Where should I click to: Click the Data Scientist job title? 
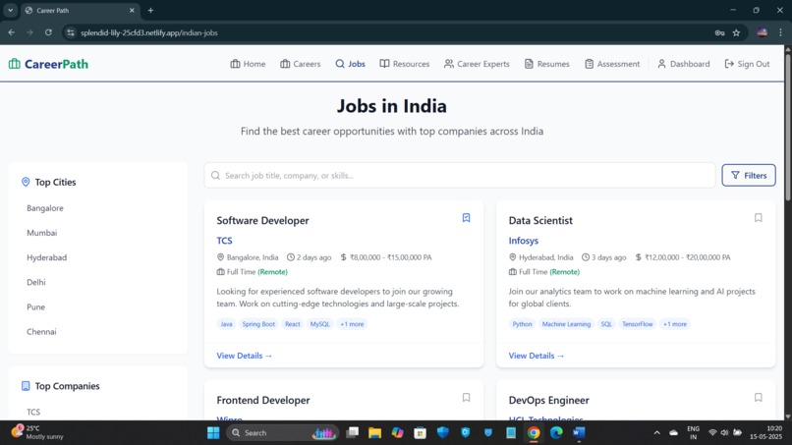(x=540, y=221)
